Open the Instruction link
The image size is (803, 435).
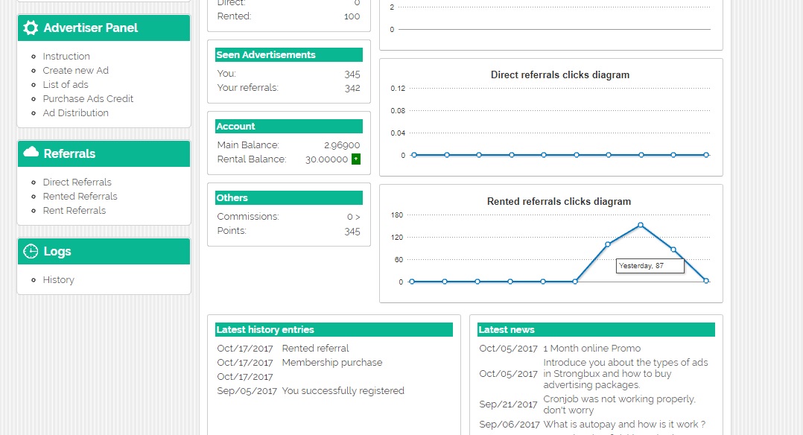click(x=66, y=56)
